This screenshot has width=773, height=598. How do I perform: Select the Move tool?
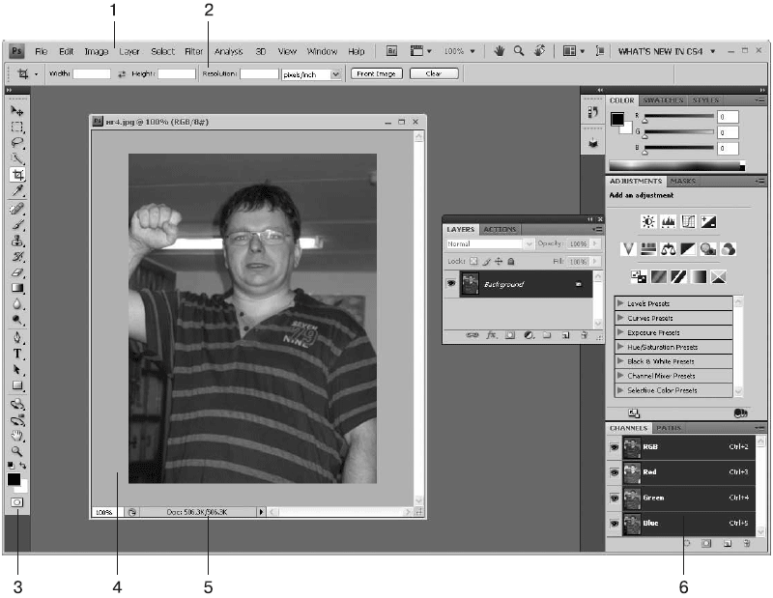[17, 112]
